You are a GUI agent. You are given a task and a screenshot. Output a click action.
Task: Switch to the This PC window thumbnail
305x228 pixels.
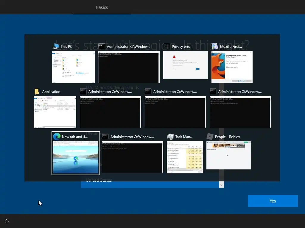click(x=73, y=67)
